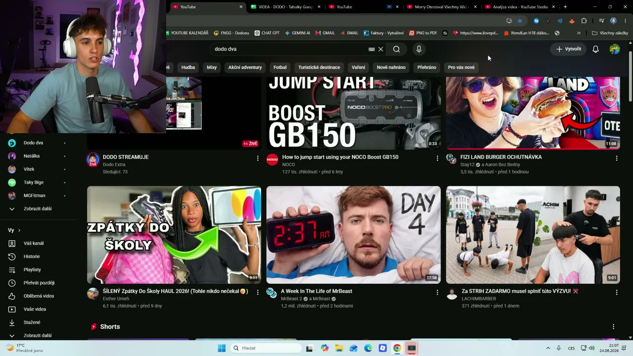Screen dimensions: 633x356
Task: Open YouTube notifications bell
Action: (595, 49)
